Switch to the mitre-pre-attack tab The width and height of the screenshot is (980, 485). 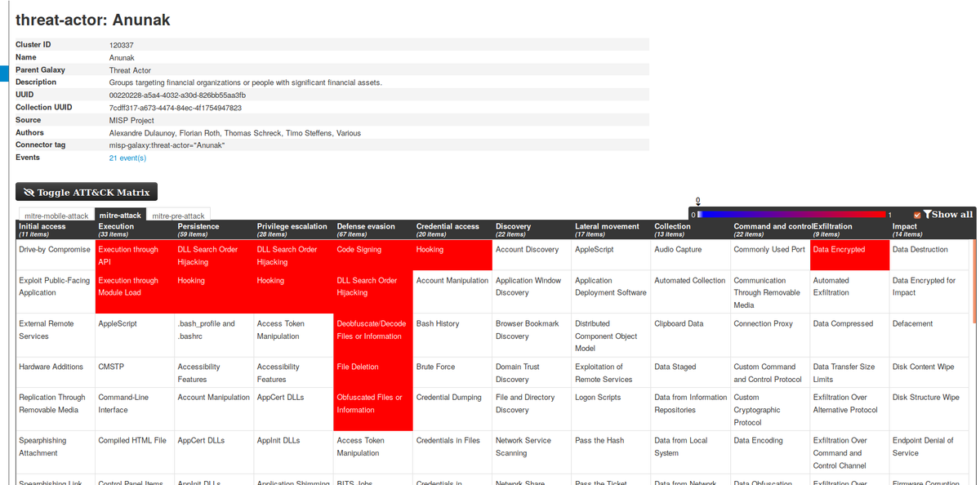pyautogui.click(x=178, y=216)
